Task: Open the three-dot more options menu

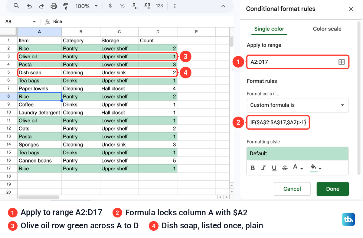Action: 175,6
